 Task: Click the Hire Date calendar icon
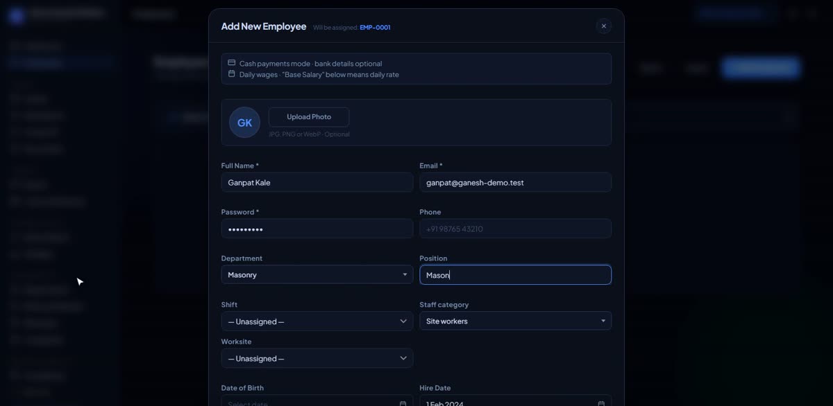click(x=601, y=403)
